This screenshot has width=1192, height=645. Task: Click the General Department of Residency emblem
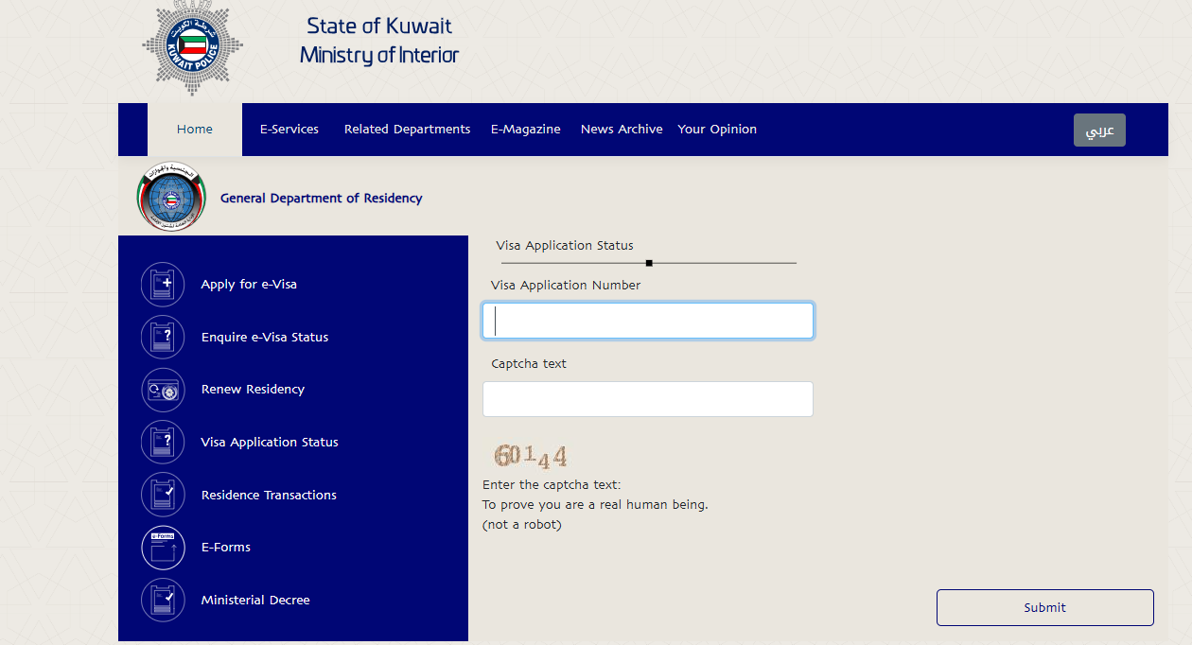point(170,198)
